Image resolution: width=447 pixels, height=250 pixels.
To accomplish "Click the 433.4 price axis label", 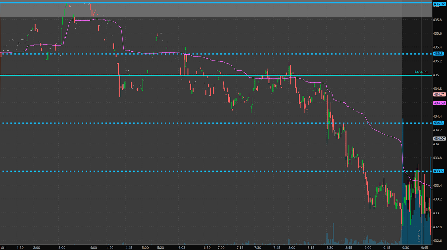I will click(x=437, y=185).
